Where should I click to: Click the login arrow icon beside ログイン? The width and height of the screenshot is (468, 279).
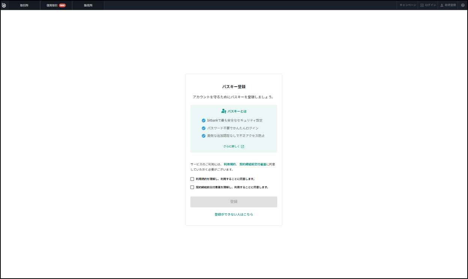(x=422, y=5)
